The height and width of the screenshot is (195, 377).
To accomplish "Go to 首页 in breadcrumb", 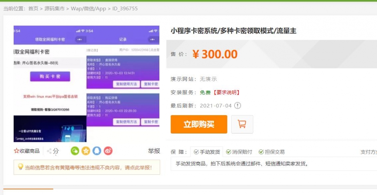I will [x=33, y=8].
